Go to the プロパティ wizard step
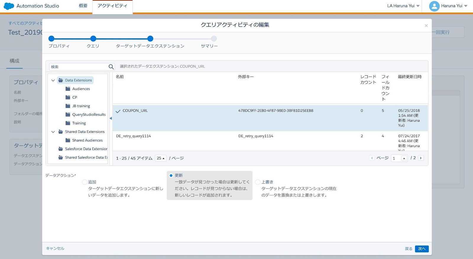This screenshot has height=259, width=473. pyautogui.click(x=59, y=46)
